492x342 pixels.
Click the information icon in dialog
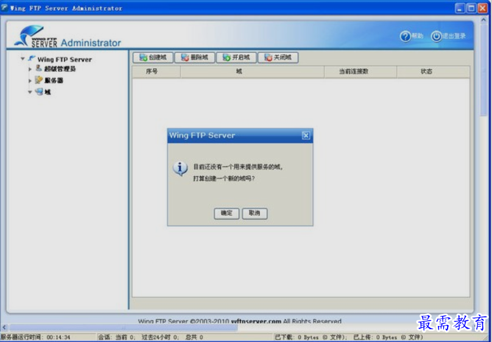coord(180,169)
